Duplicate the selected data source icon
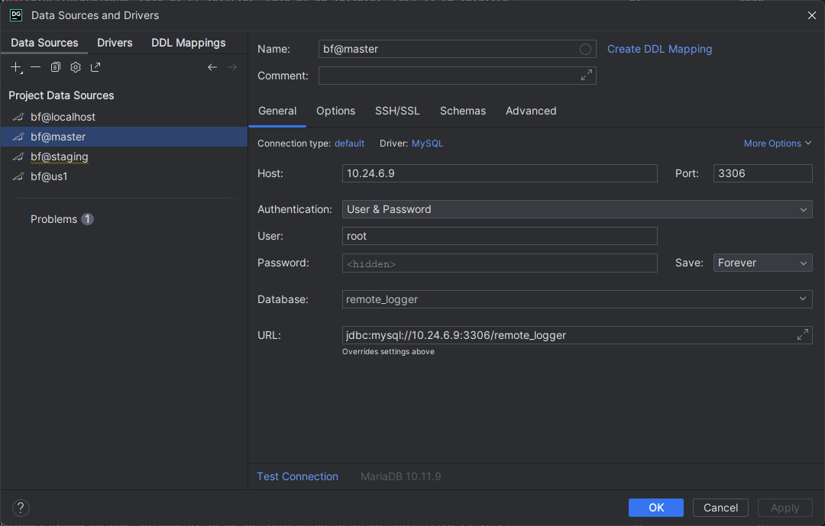Image resolution: width=825 pixels, height=526 pixels. click(x=55, y=67)
